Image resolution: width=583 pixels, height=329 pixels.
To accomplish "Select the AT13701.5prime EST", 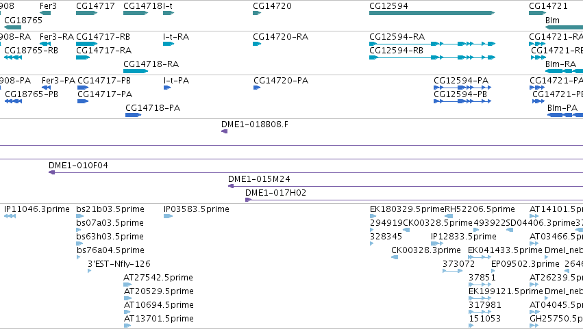I will 127,326.
